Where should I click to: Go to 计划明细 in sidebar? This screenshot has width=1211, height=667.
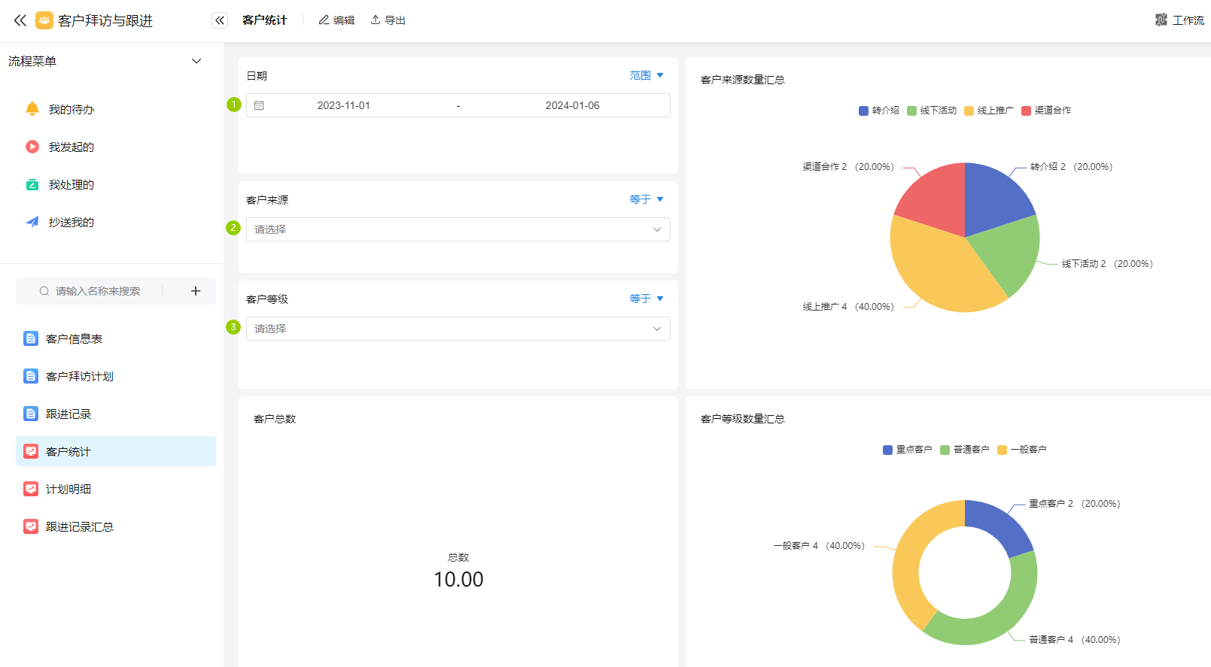tap(115, 489)
